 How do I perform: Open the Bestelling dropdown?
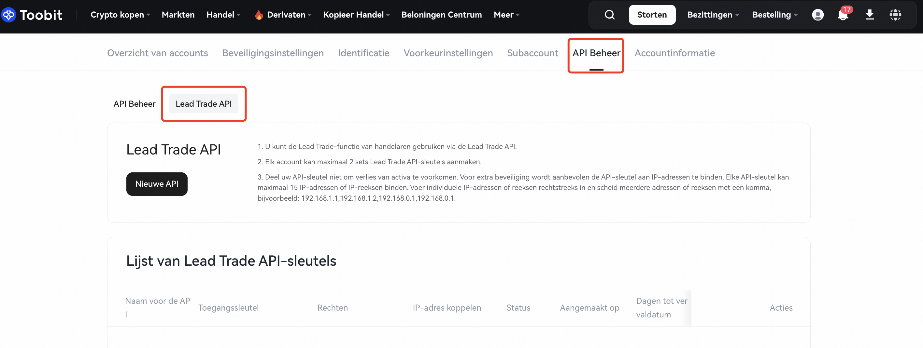coord(775,15)
